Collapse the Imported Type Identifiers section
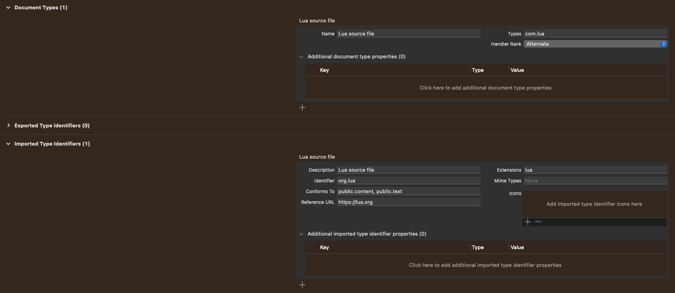 8,143
